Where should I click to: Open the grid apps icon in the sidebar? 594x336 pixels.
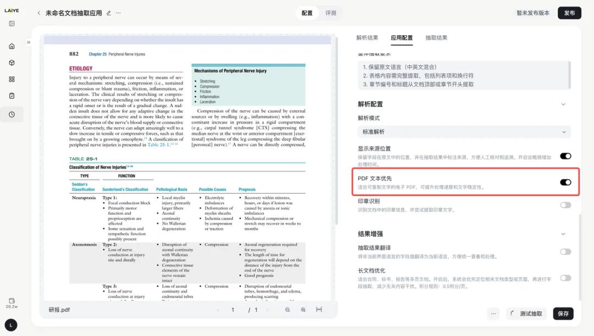pos(12,79)
